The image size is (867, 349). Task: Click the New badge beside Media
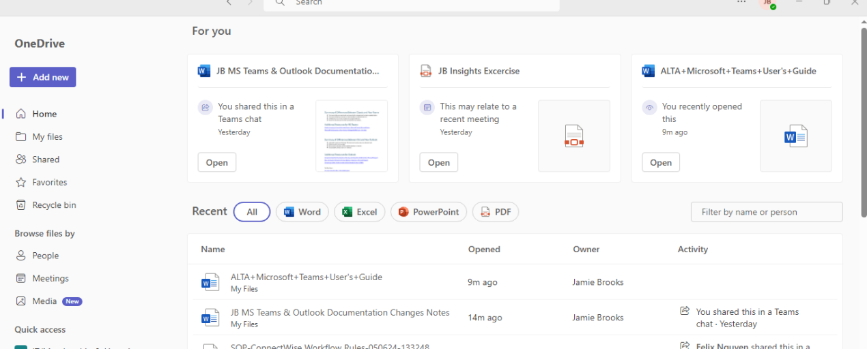(x=72, y=301)
